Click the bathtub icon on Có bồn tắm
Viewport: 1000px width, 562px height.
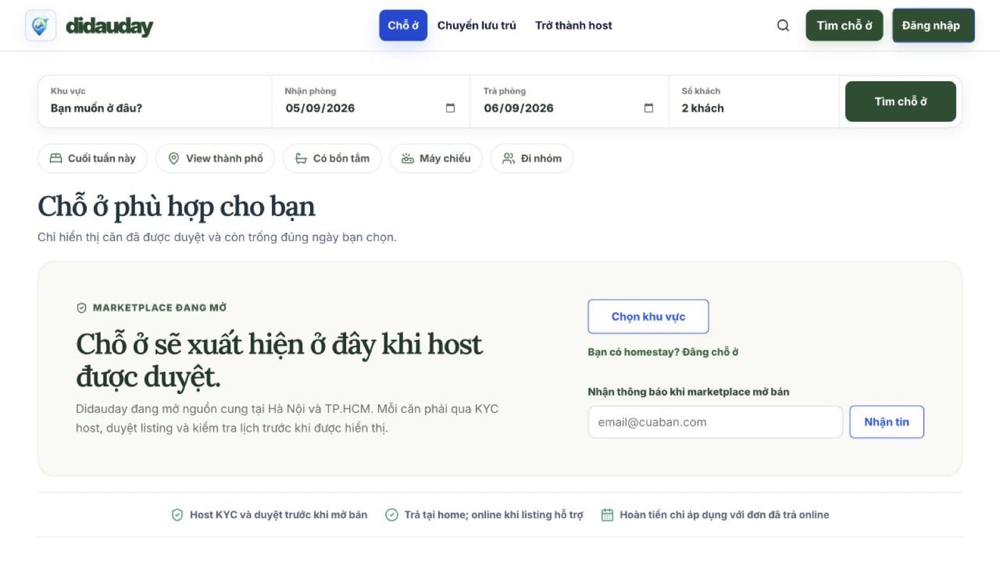[301, 159]
